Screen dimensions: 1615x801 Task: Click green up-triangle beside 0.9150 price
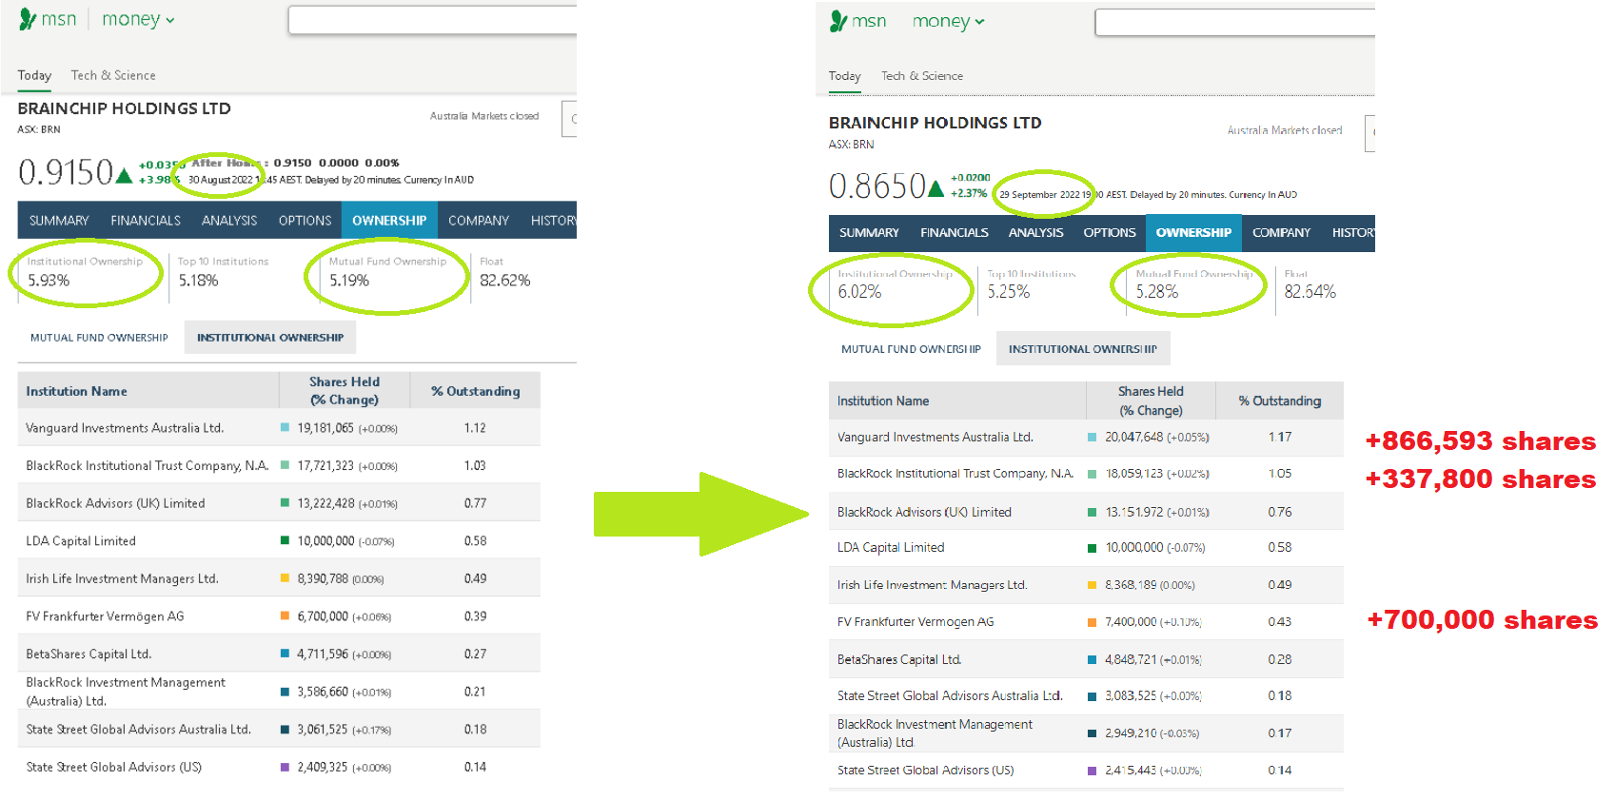124,175
